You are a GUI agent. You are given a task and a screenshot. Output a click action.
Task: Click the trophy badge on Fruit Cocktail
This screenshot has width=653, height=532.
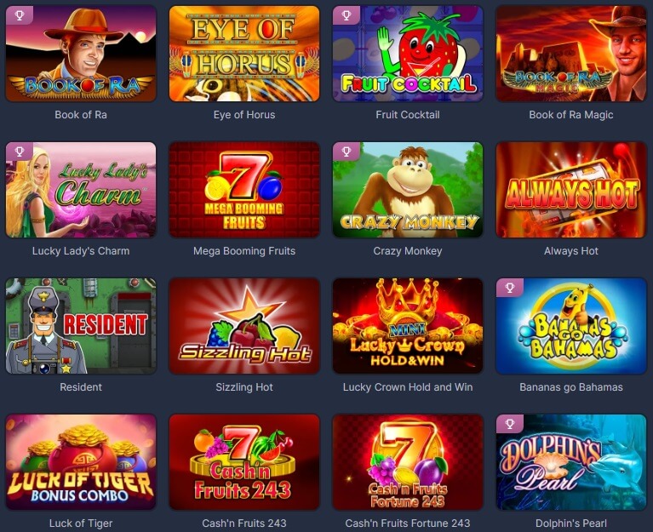[346, 16]
